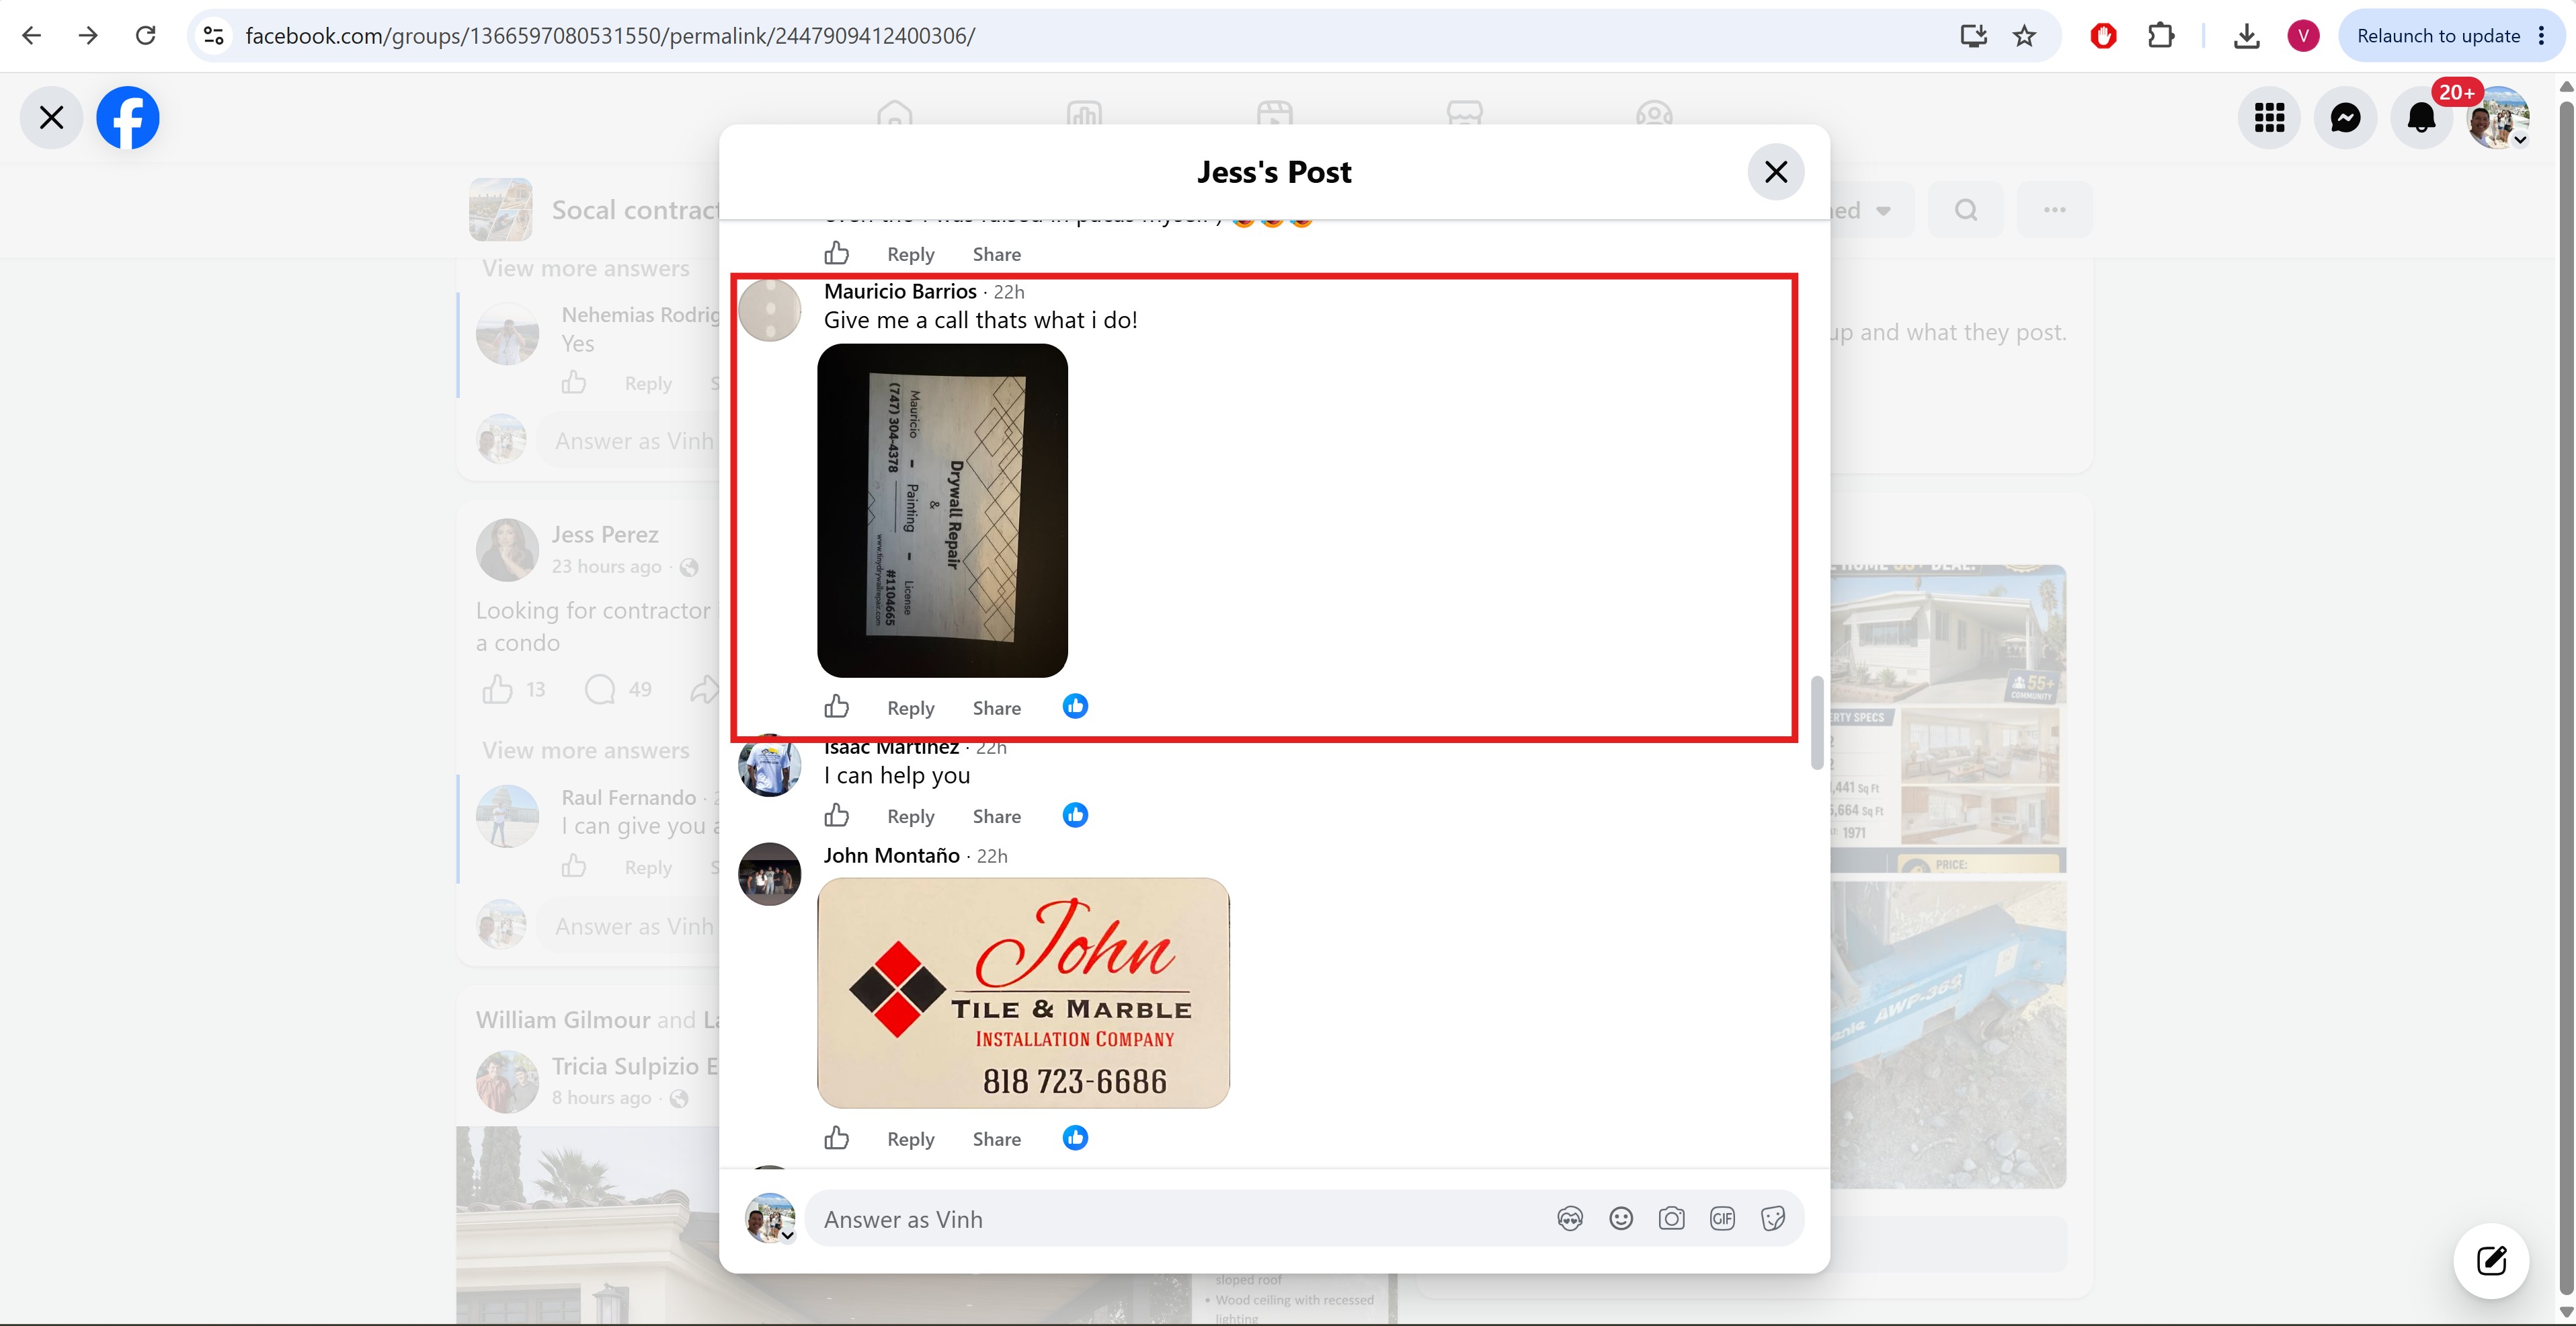Share John Montaño's comment
Image resolution: width=2576 pixels, height=1326 pixels.
(997, 1139)
